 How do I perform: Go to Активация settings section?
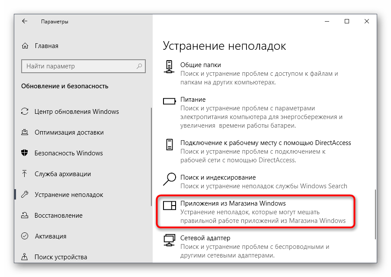[x=50, y=236]
